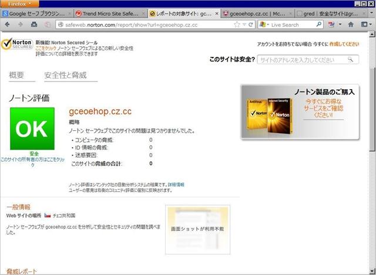Click the 一般情報 section heading

(x=18, y=207)
